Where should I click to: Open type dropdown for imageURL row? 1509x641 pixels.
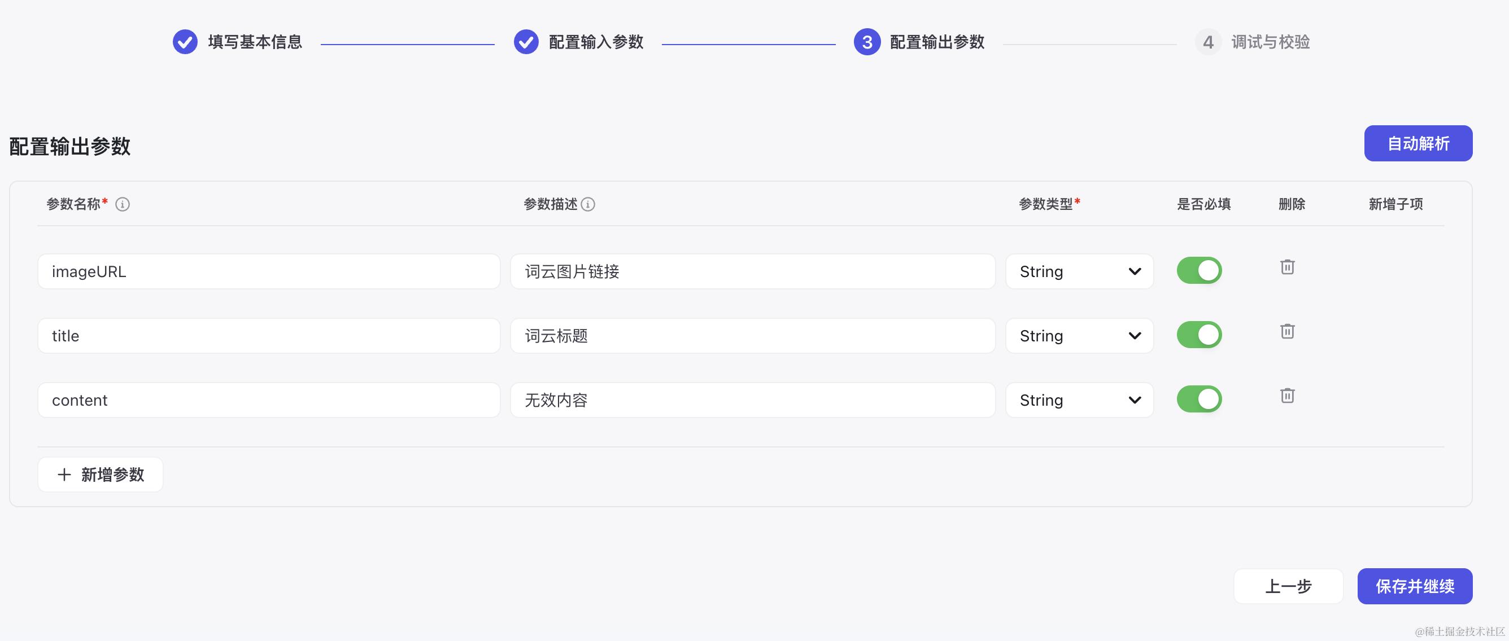[x=1079, y=271]
